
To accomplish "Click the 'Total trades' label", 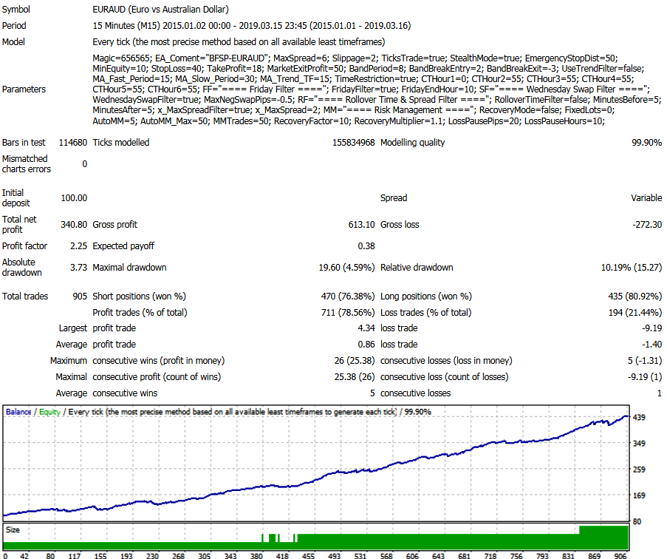I will [25, 297].
